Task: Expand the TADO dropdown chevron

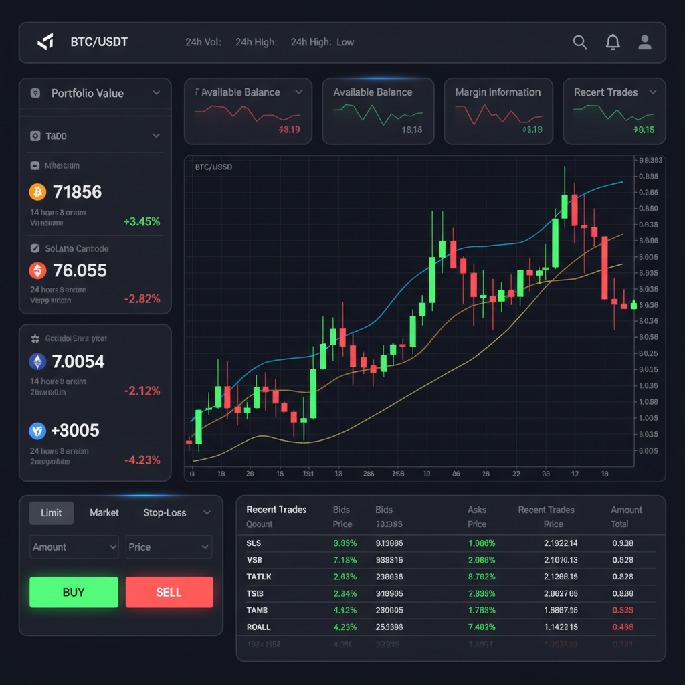Action: (156, 136)
